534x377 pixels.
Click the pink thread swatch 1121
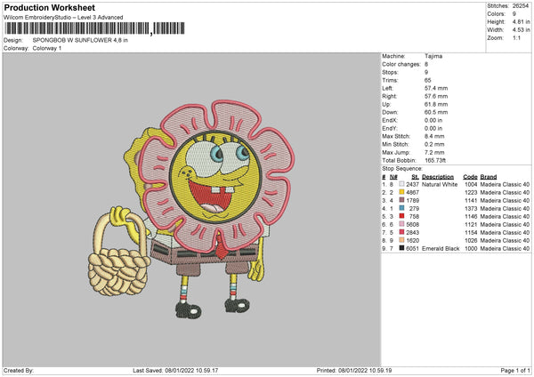[x=401, y=224]
